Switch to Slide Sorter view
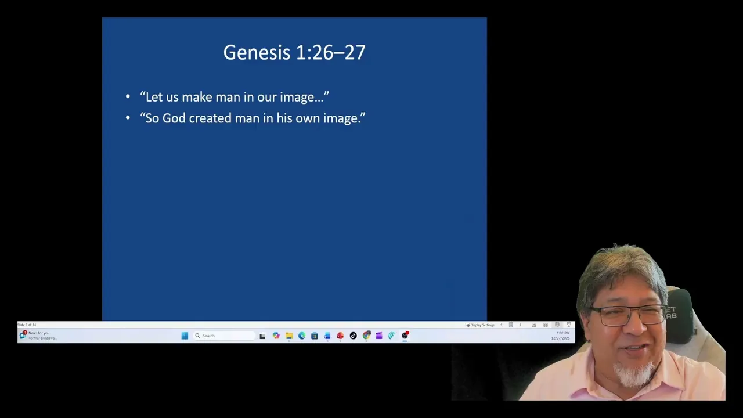 (546, 325)
